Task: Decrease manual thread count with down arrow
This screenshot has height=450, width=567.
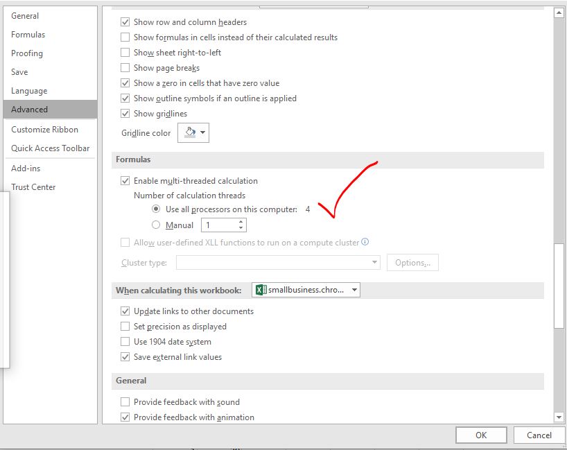Action: pyautogui.click(x=241, y=228)
